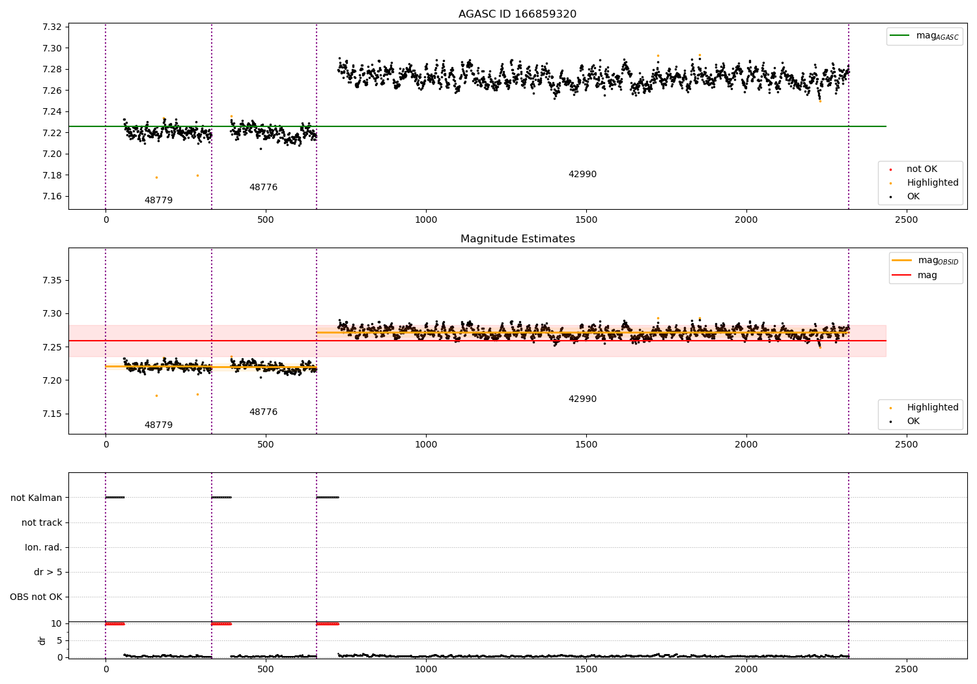Image resolution: width=977 pixels, height=684 pixels.
Task: Click the red mag line in middle plot
Action: coord(477,341)
